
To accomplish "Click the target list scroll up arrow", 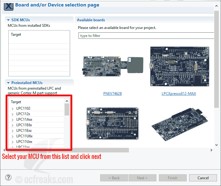I will (x=67, y=101).
